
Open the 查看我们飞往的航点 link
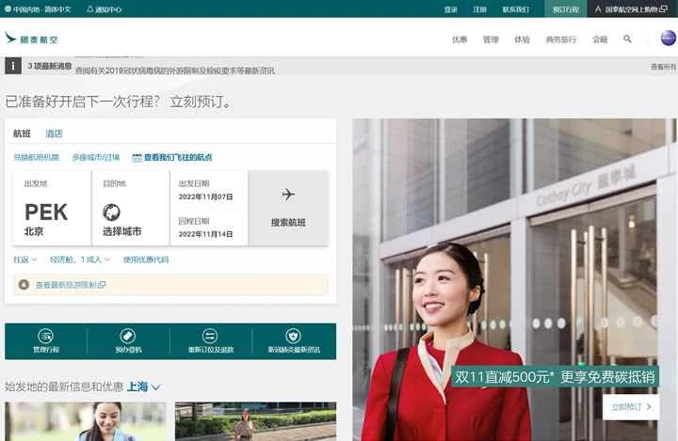pyautogui.click(x=178, y=158)
